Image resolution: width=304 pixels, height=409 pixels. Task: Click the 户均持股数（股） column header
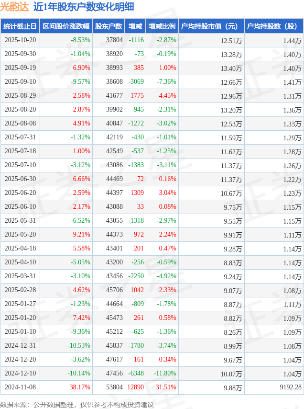pyautogui.click(x=273, y=26)
